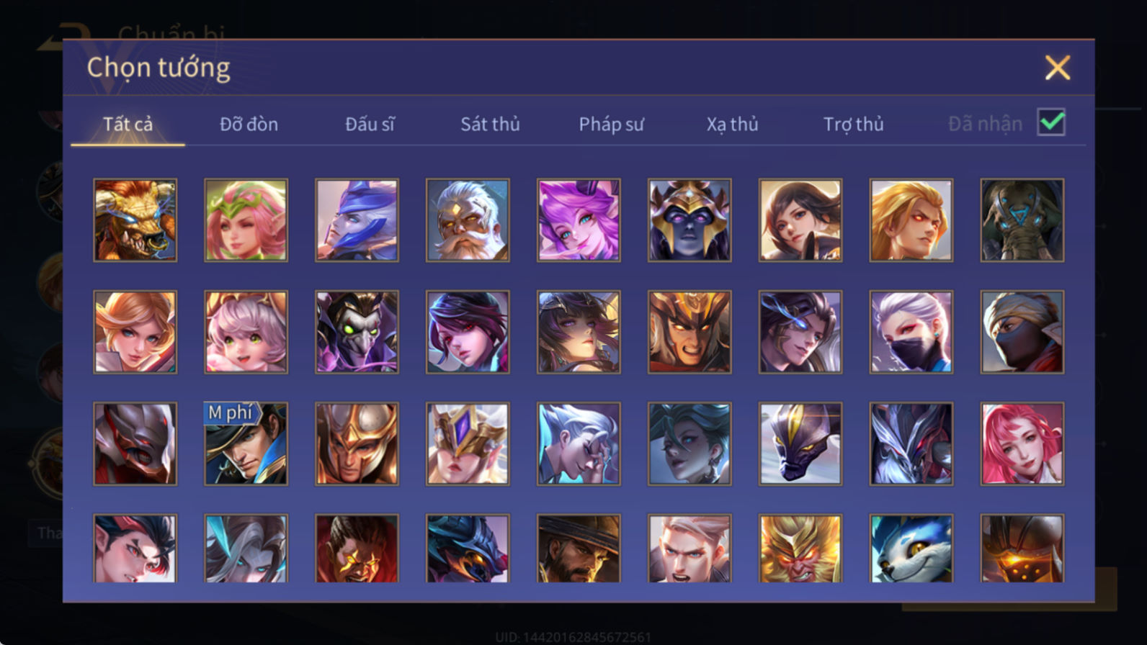Pick the green-eyed dark jester hero
Screen dimensions: 1147x645
coord(357,332)
